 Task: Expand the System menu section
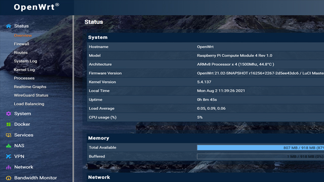point(22,114)
